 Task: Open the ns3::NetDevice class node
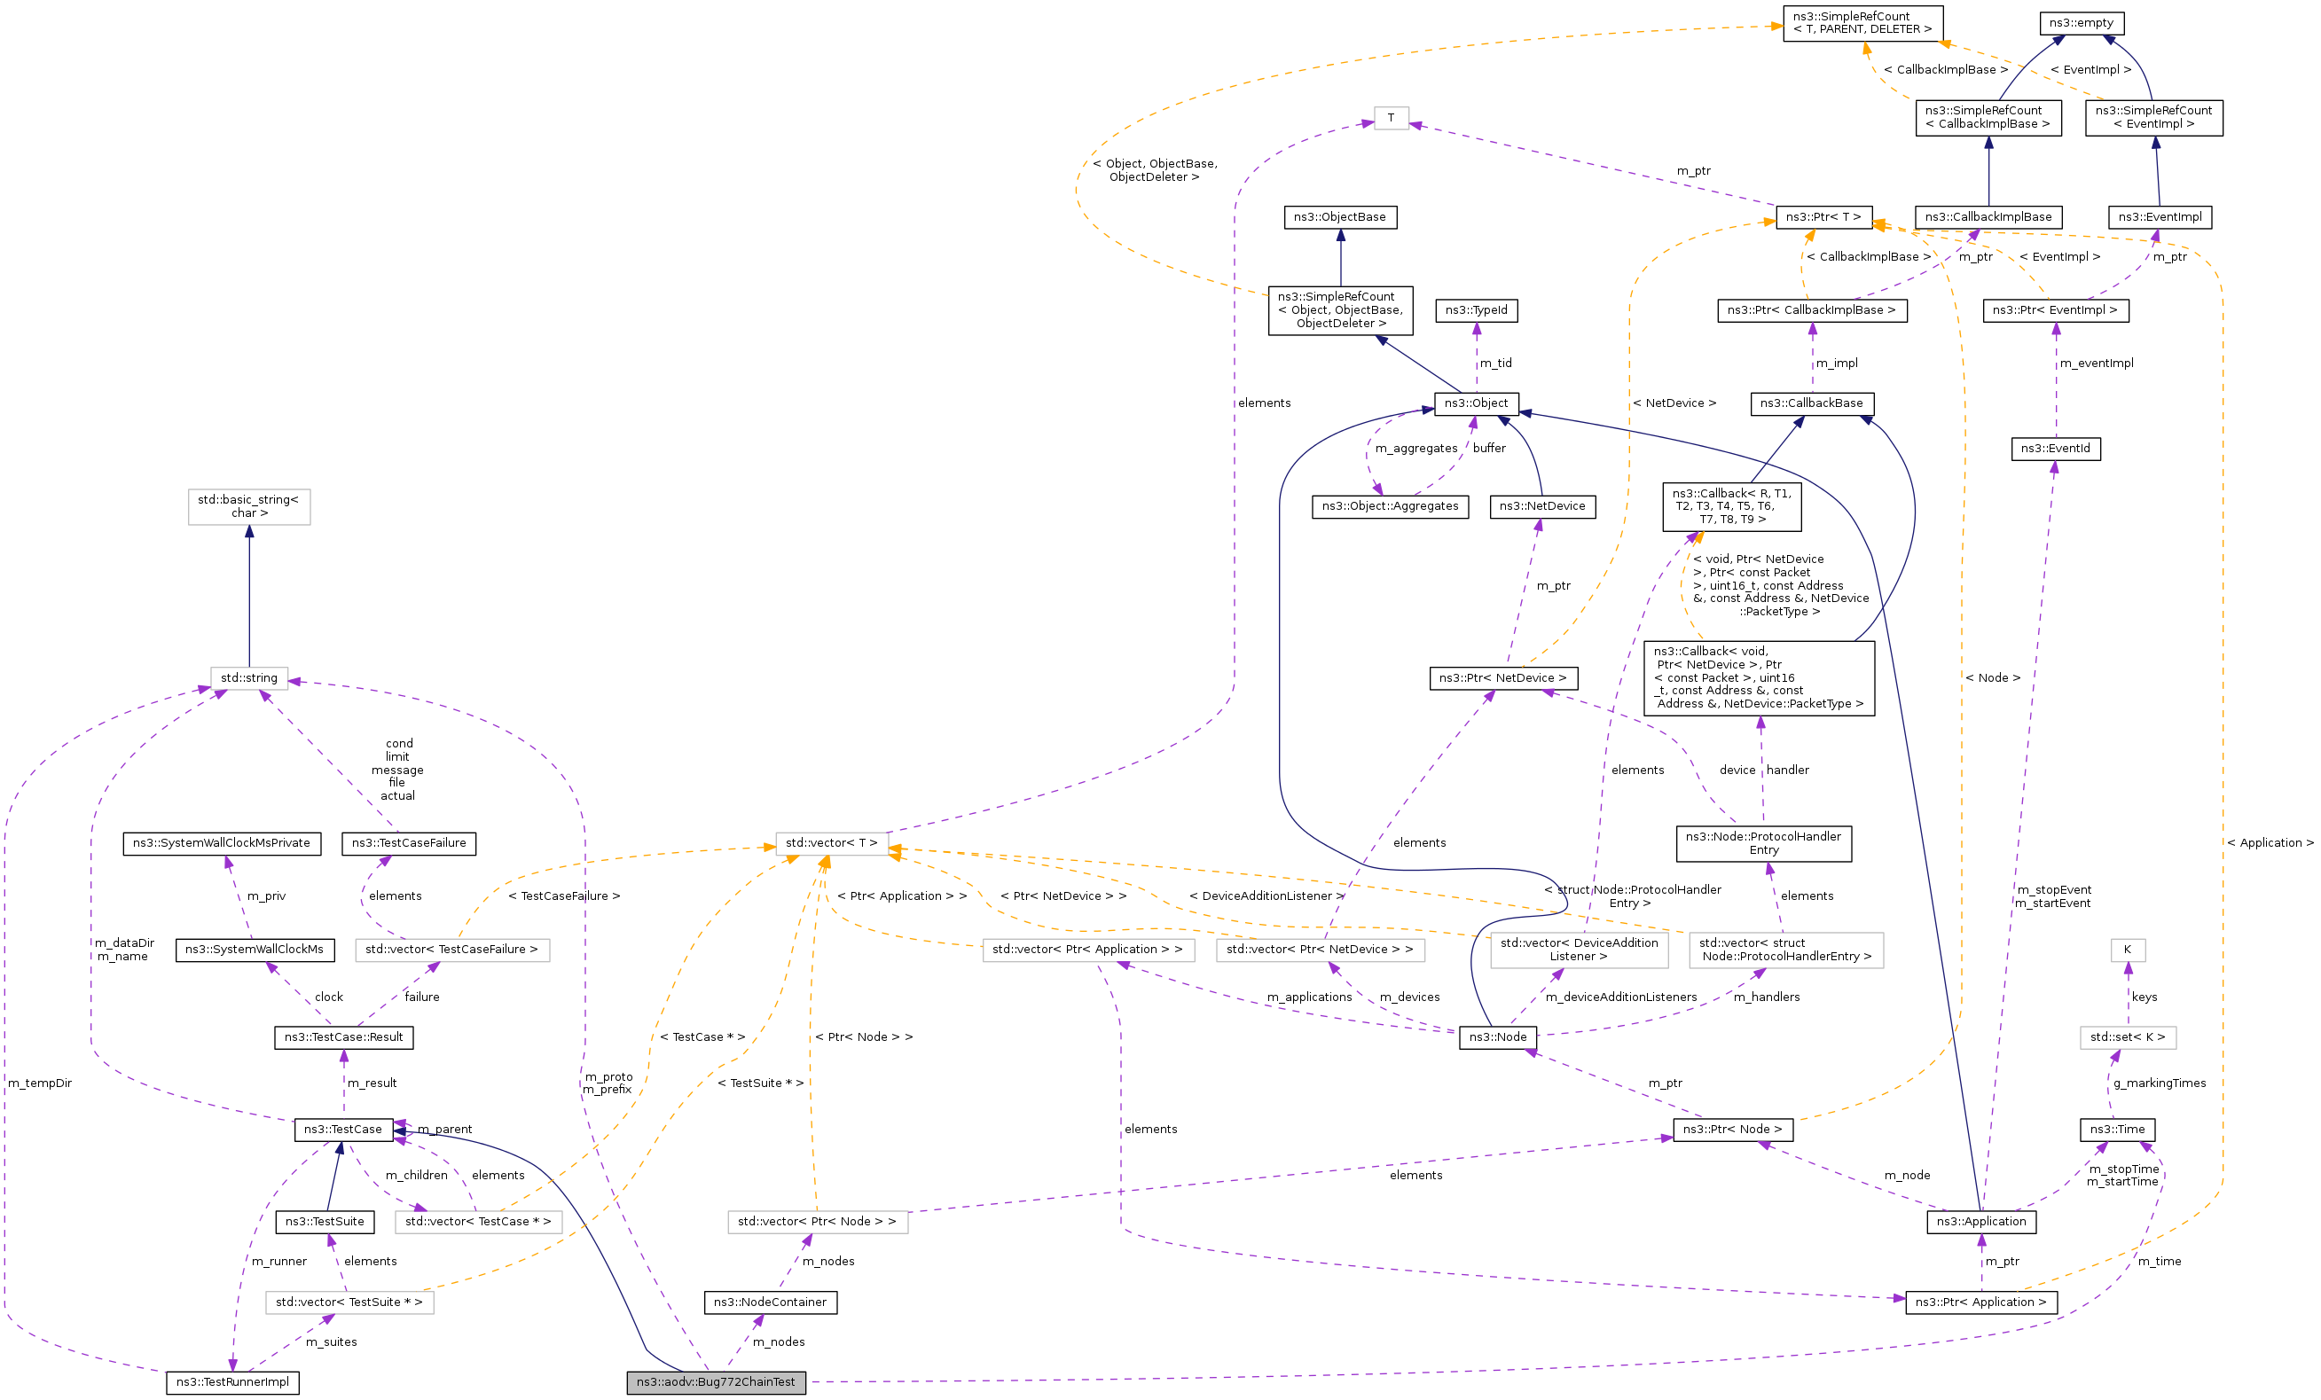point(1543,506)
